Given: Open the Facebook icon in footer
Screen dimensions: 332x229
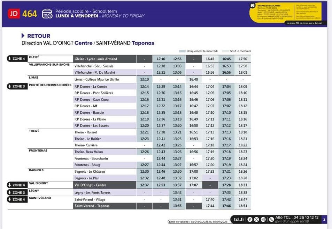Looking at the screenshot, I should [250, 220].
